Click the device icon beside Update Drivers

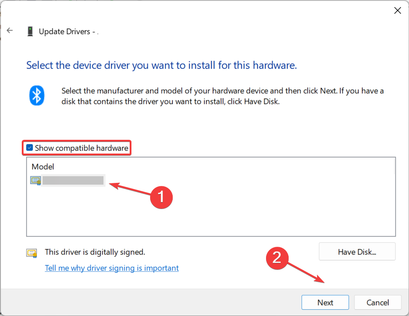tap(30, 31)
